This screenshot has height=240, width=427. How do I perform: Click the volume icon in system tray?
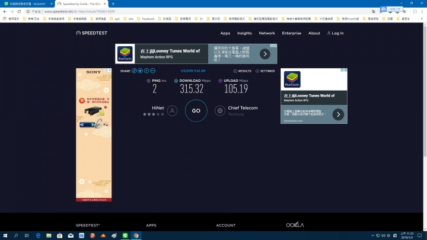pos(383,236)
